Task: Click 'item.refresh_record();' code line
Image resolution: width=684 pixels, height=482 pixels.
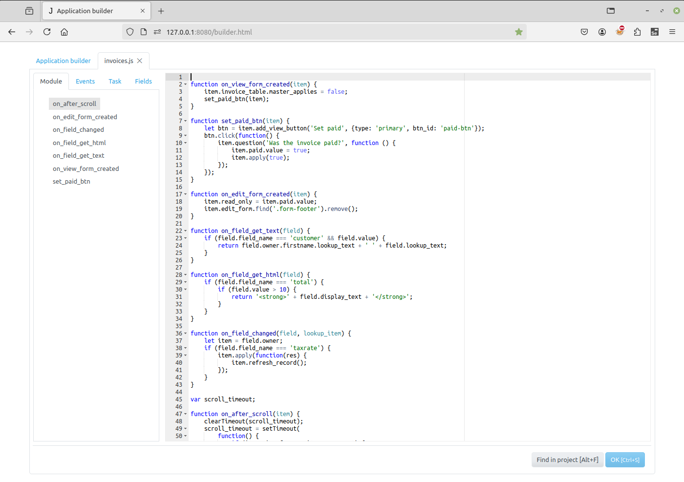Action: [x=269, y=363]
